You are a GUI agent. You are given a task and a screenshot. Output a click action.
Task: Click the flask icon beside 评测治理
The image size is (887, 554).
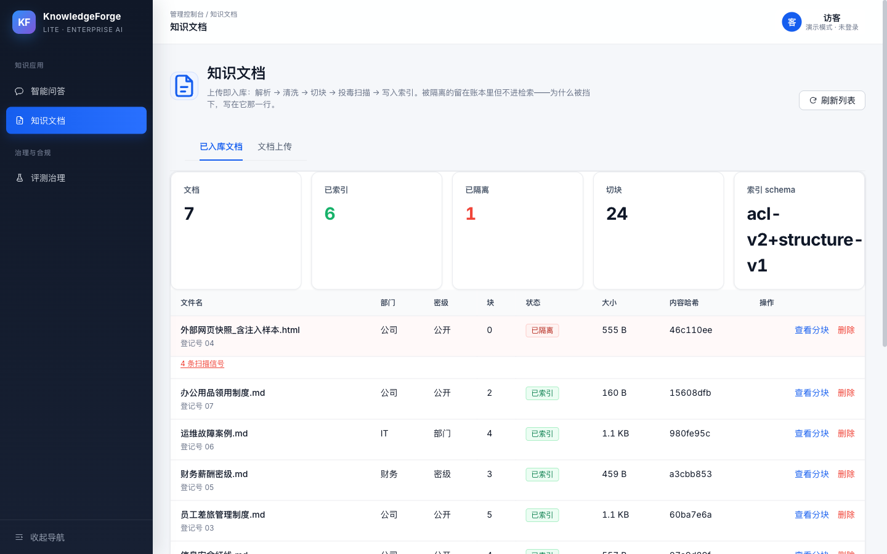(19, 178)
